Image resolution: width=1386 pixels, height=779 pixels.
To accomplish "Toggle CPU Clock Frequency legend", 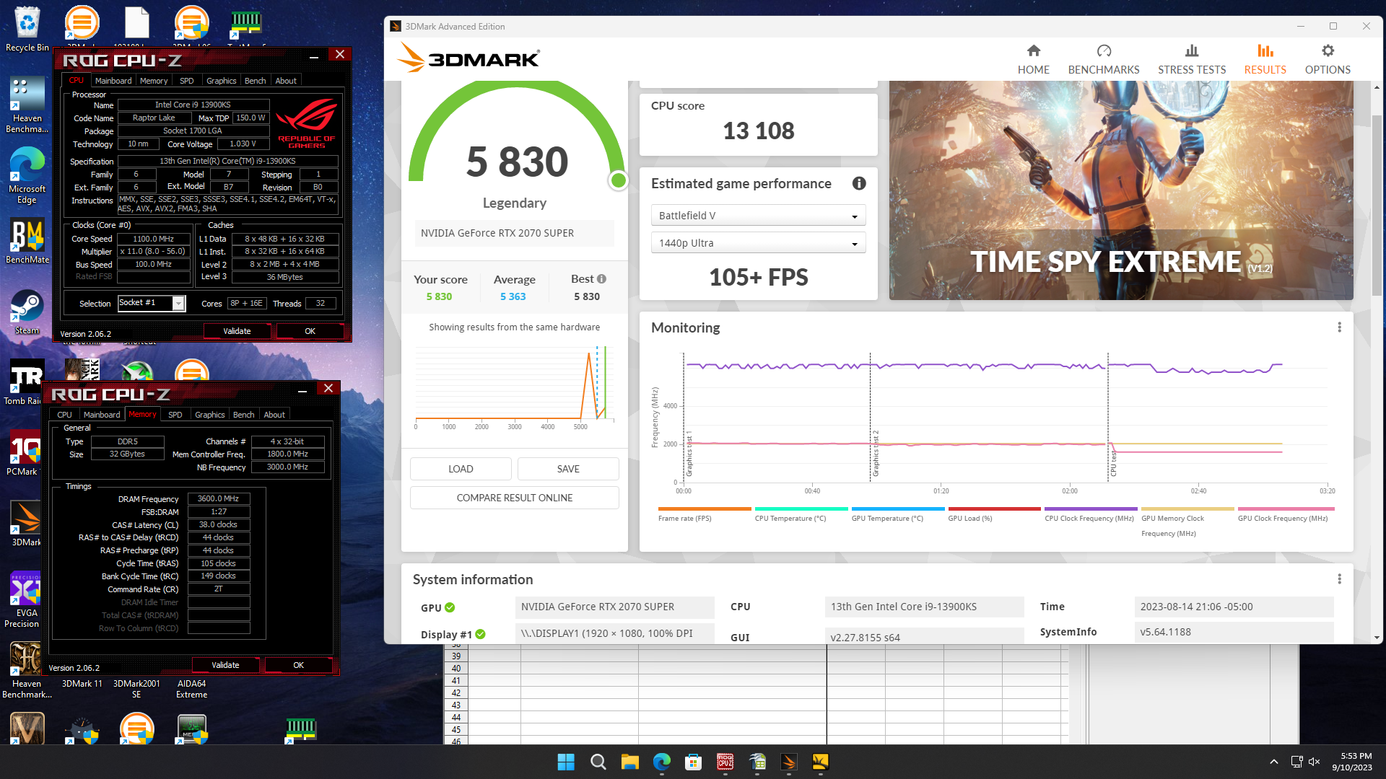I will [x=1091, y=509].
